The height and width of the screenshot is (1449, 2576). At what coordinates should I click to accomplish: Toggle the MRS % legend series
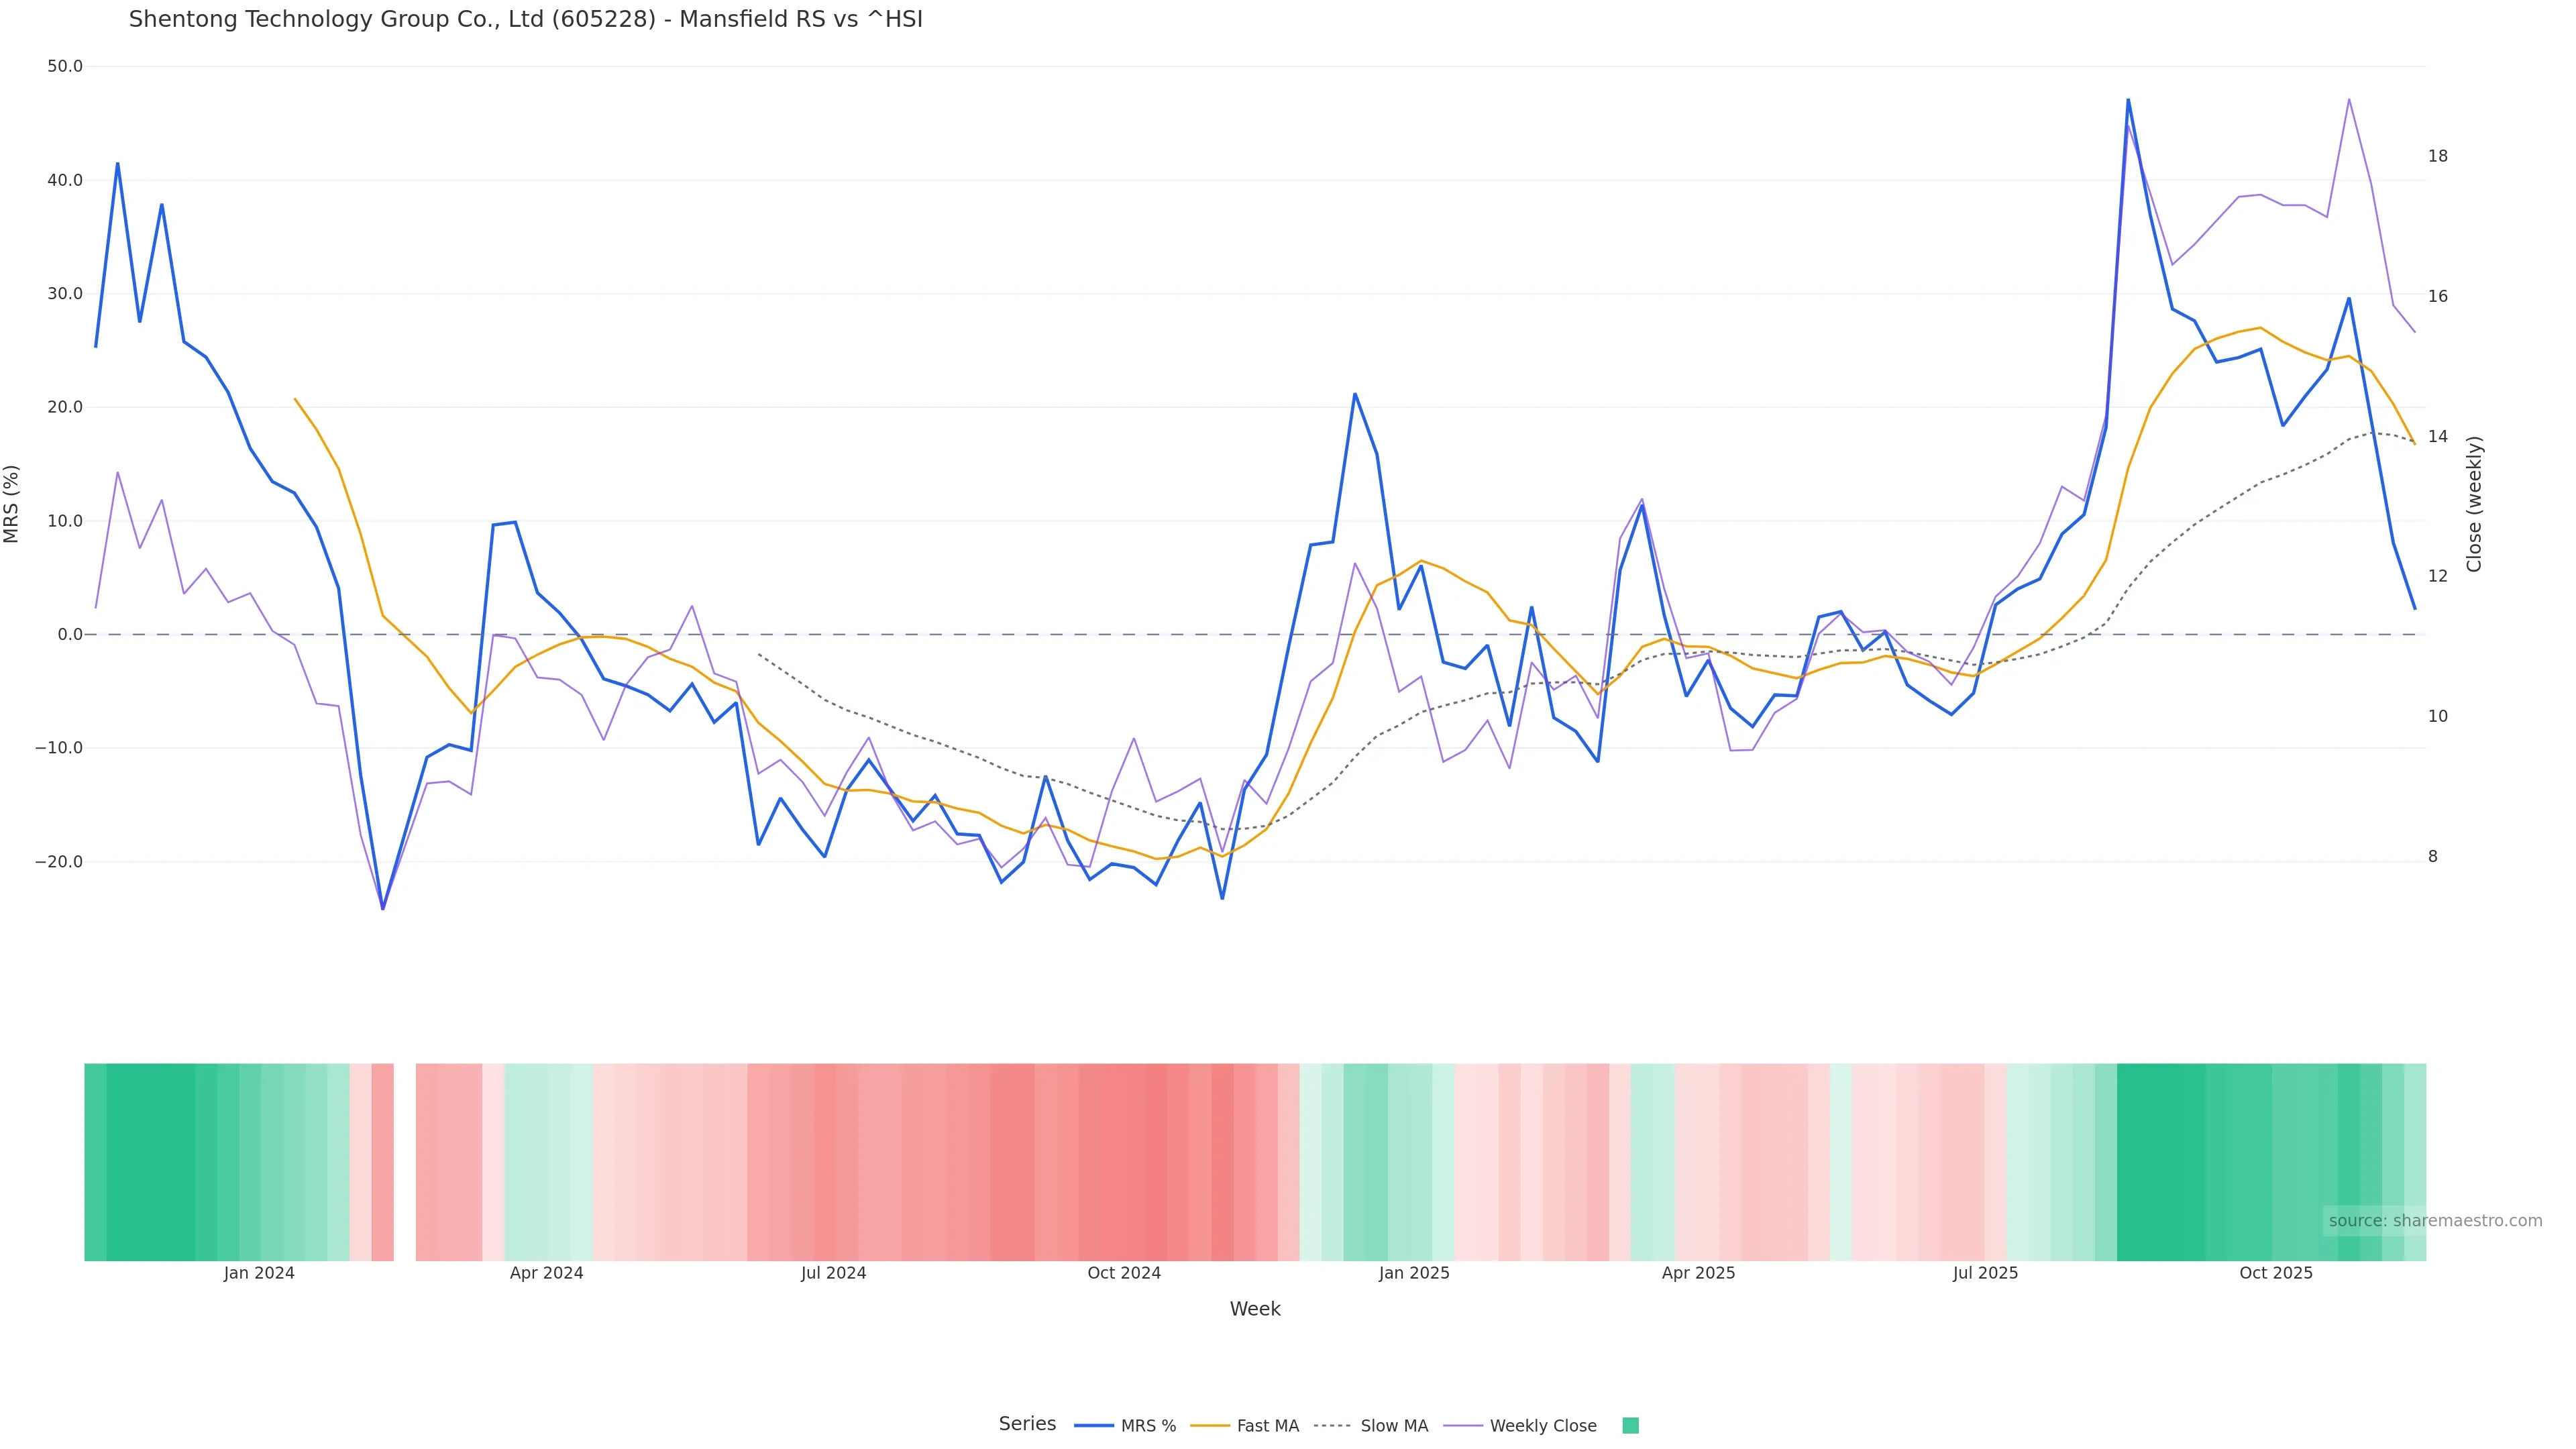[1148, 1426]
